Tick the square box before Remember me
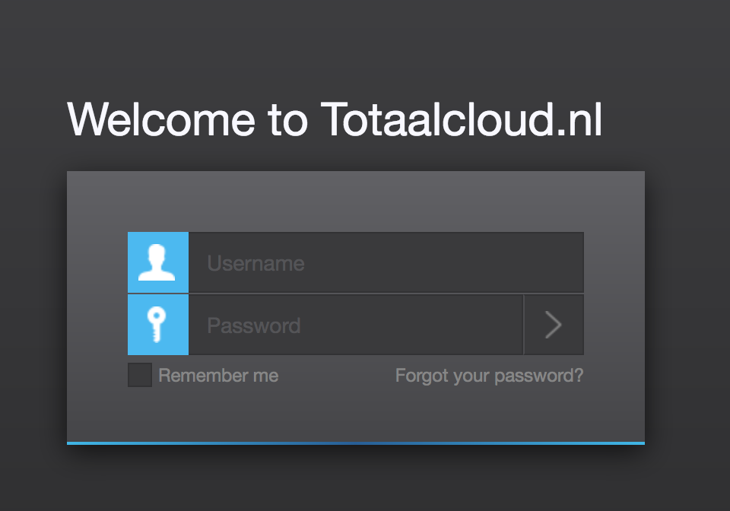Screen dimensions: 730x511 click(140, 375)
